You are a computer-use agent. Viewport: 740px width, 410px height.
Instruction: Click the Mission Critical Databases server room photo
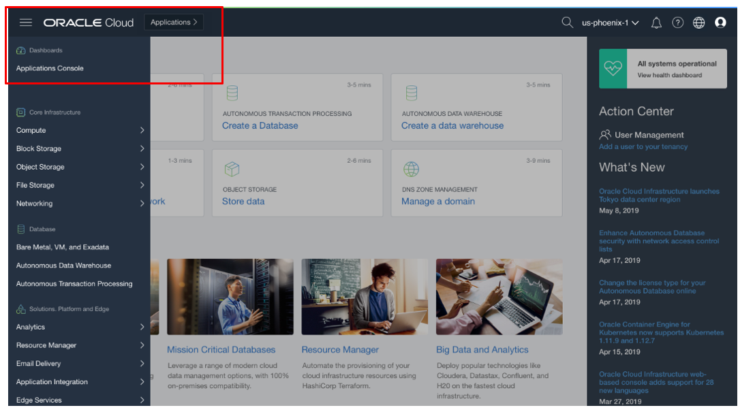230,297
